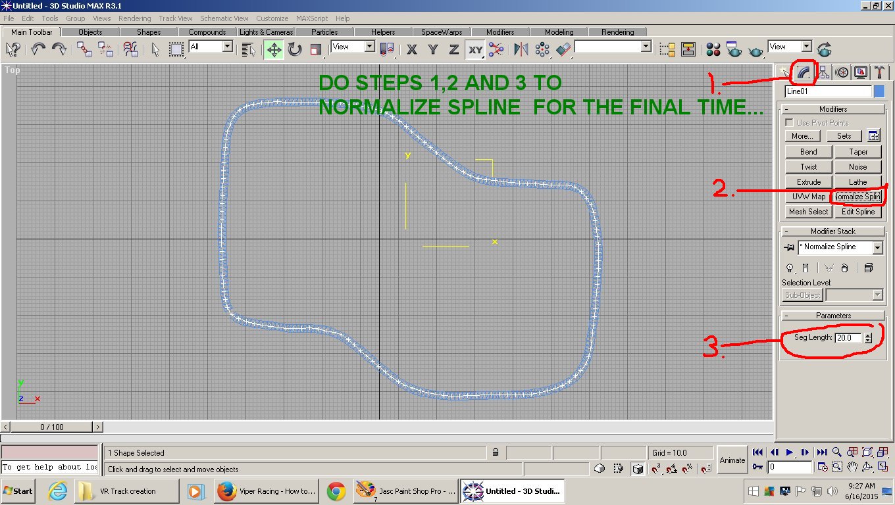
Task: Open the selection filter All dropdown
Action: [228, 47]
